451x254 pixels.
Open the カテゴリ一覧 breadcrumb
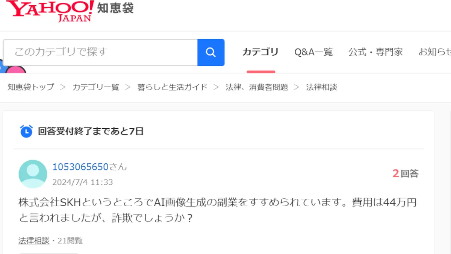96,87
